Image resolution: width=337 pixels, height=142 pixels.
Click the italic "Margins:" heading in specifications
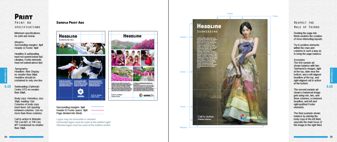(x=19, y=43)
